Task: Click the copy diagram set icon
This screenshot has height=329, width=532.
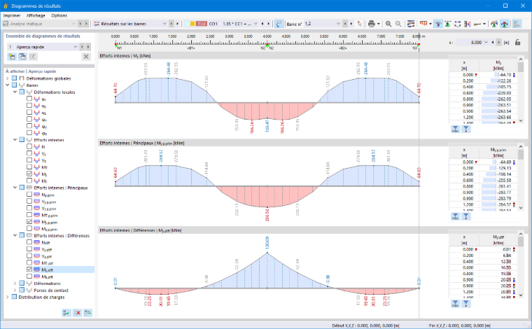Action: 22,57
